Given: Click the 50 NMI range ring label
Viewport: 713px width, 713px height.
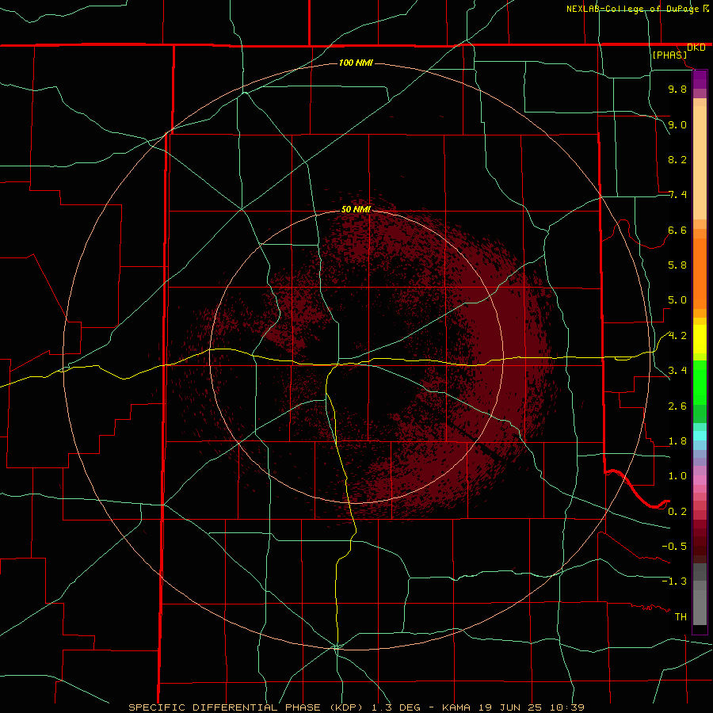Looking at the screenshot, I should (356, 209).
